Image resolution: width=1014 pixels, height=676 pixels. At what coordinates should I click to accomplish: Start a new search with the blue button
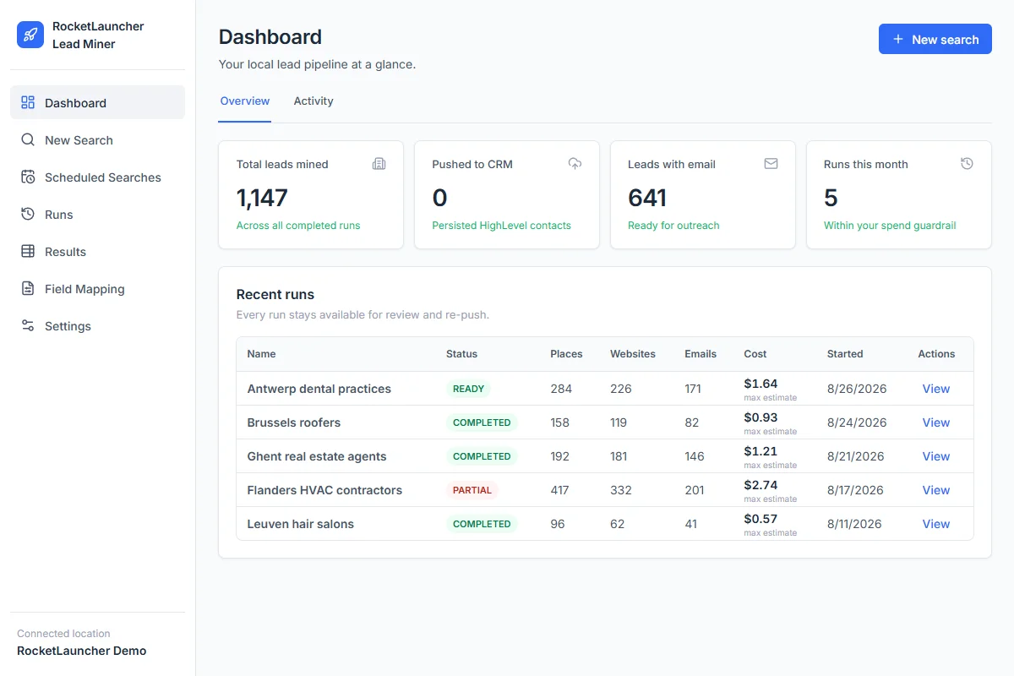tap(935, 39)
